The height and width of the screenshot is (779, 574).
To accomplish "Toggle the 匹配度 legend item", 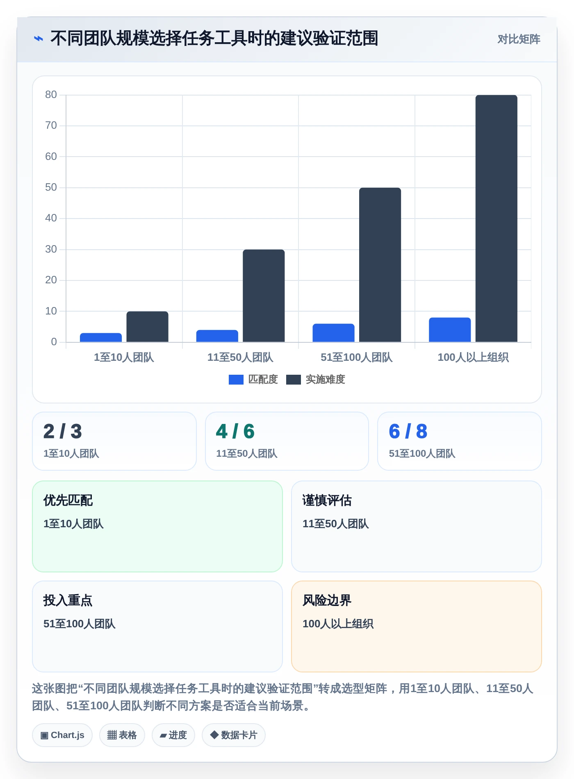I will coord(253,380).
